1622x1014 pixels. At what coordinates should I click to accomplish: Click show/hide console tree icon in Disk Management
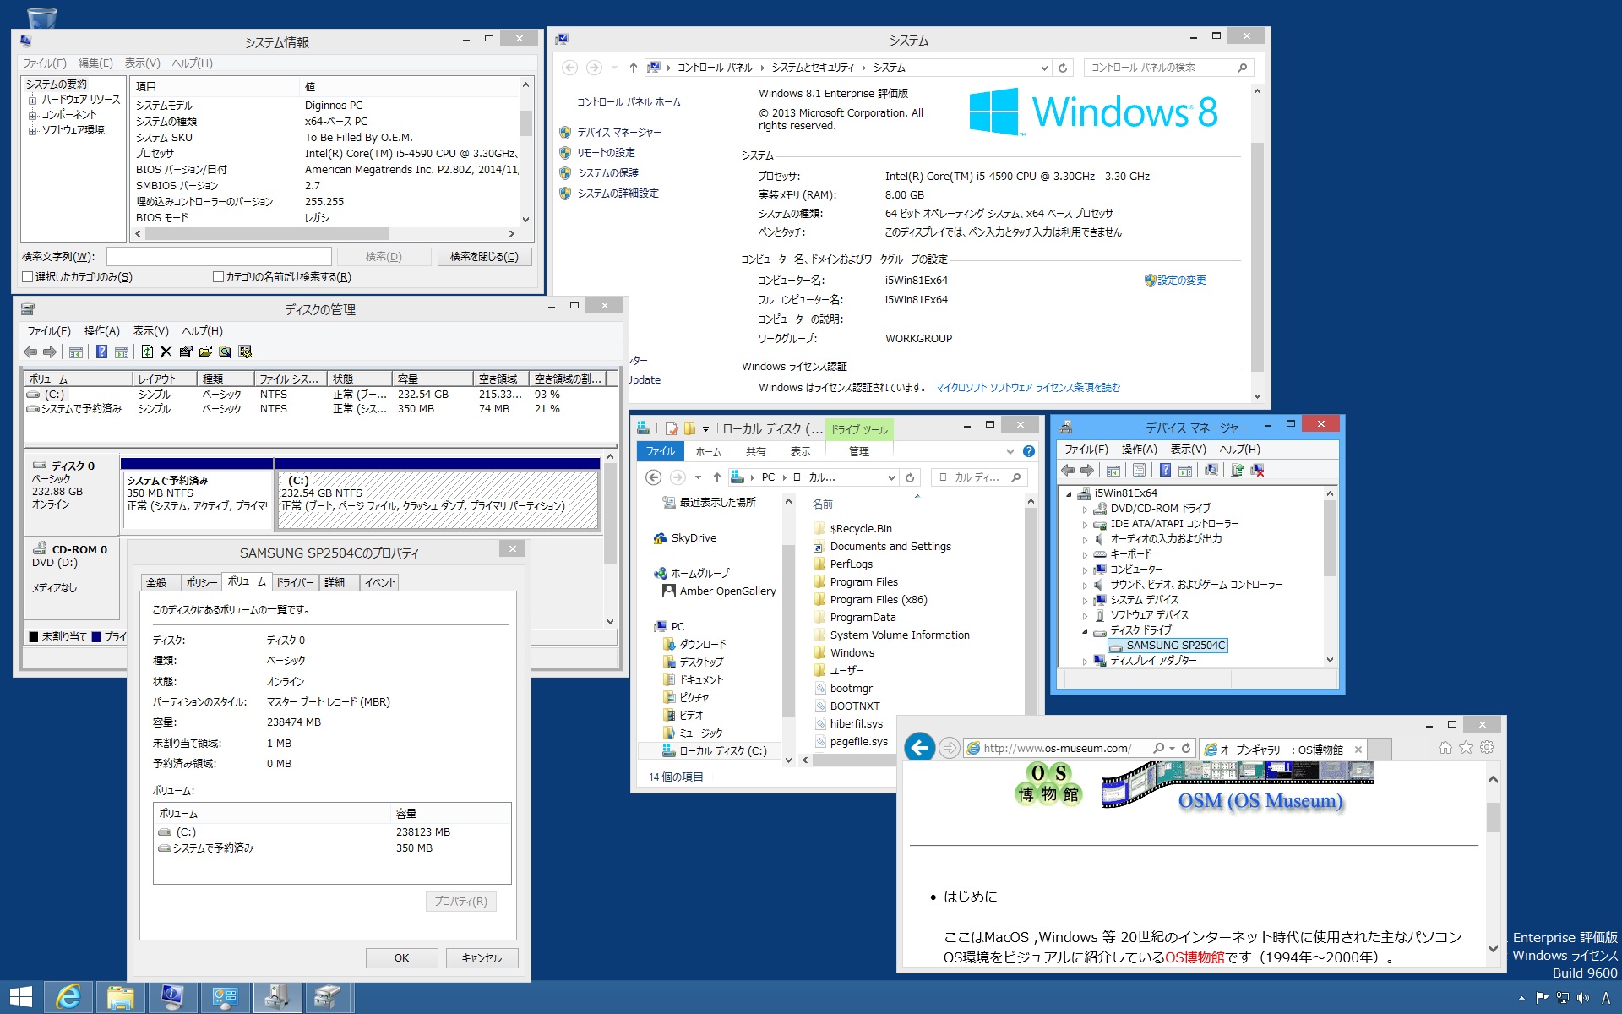76,352
